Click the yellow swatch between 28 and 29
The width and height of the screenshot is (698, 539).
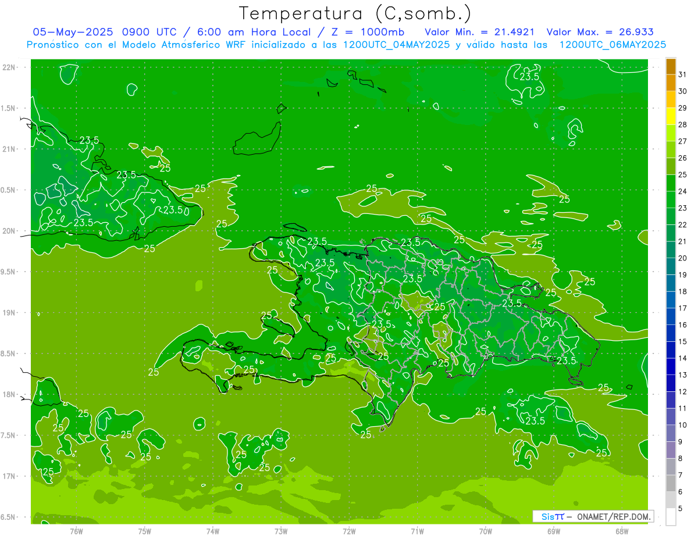click(671, 116)
